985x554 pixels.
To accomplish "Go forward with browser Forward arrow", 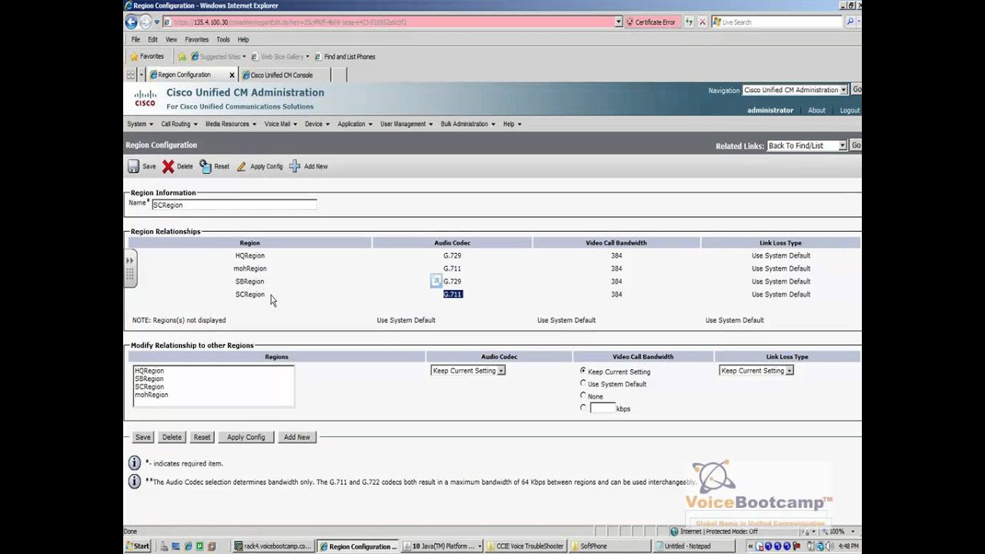I will (x=146, y=22).
